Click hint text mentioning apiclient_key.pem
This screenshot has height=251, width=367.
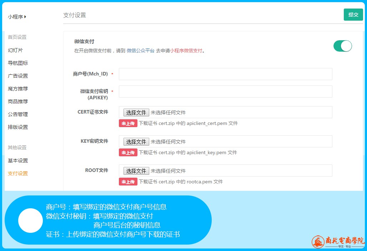[188, 152]
